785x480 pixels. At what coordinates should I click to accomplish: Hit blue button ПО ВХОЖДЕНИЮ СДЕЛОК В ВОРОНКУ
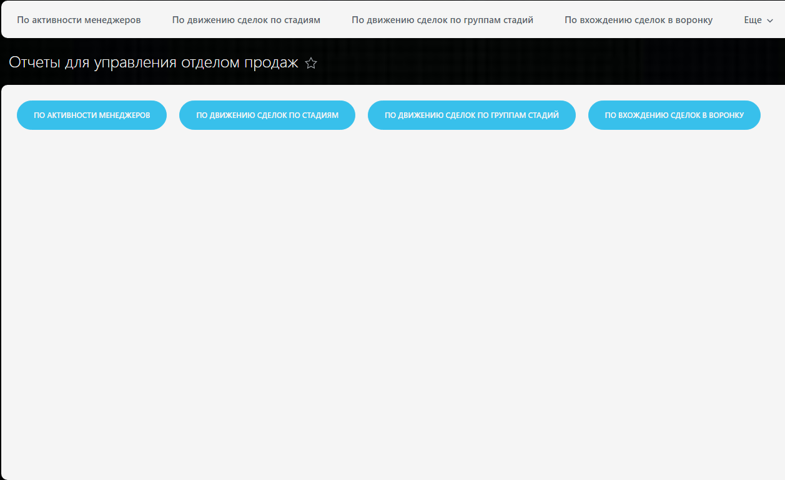[x=674, y=115]
